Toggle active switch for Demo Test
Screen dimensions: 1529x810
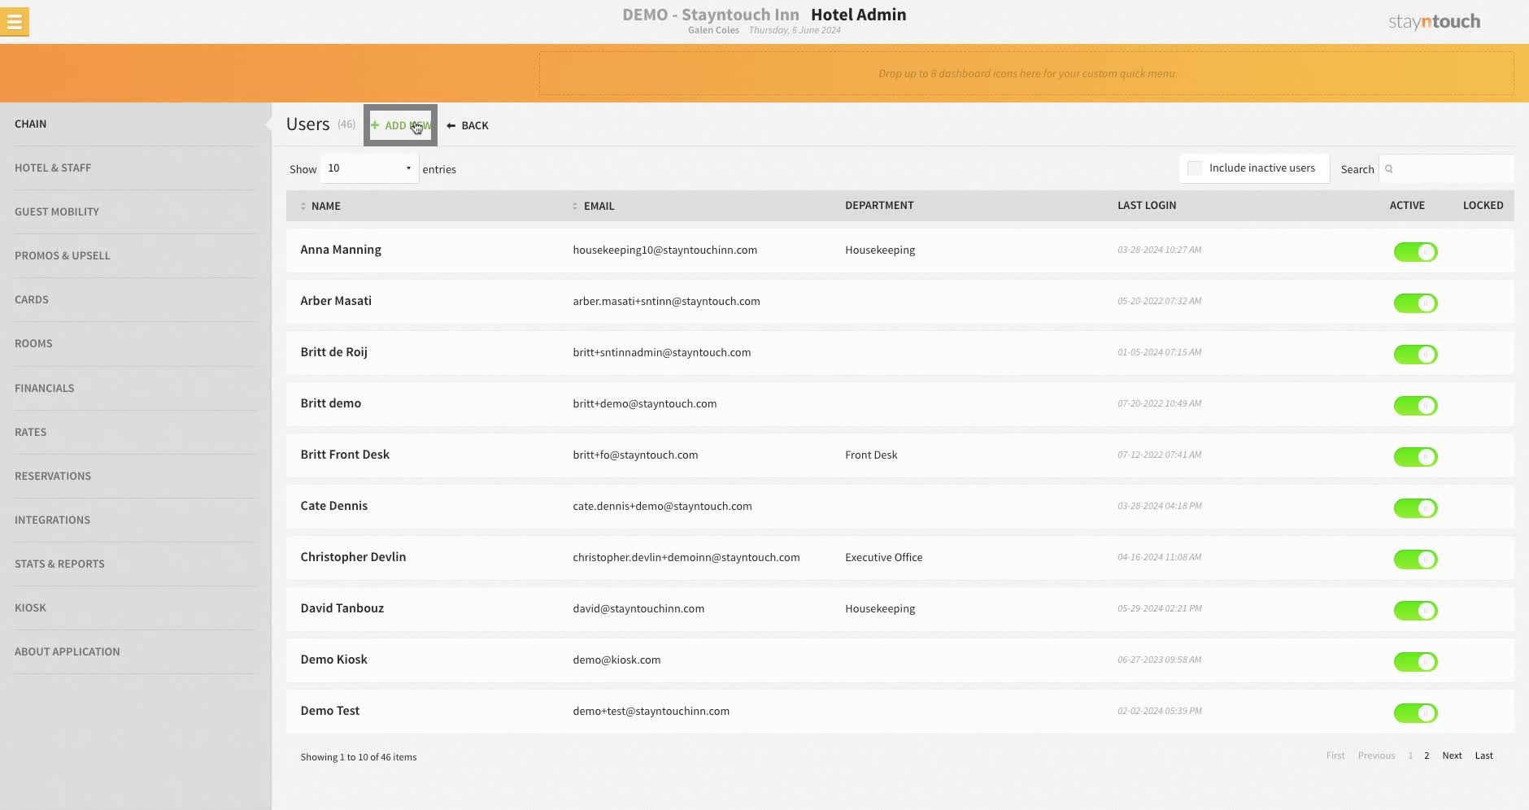1415,713
